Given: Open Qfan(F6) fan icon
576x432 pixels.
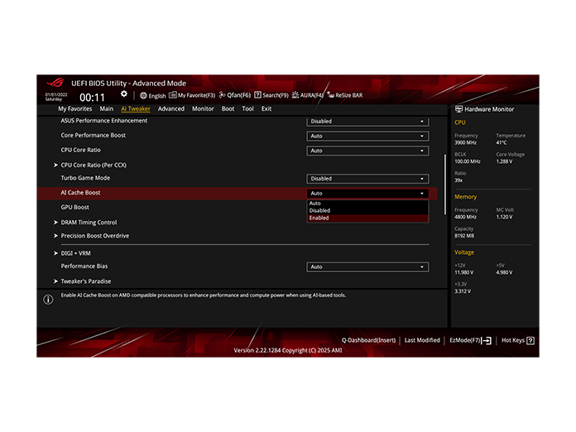Looking at the screenshot, I should tap(222, 95).
